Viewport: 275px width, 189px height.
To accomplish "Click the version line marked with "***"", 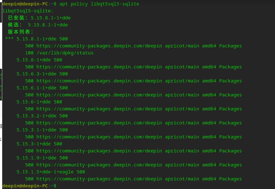I will point(36,39).
